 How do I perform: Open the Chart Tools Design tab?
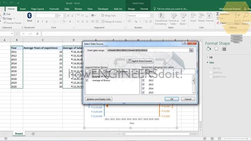click(x=131, y=9)
